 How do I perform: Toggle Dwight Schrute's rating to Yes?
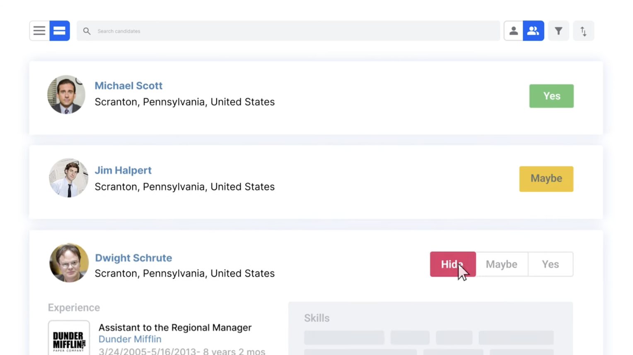551,264
